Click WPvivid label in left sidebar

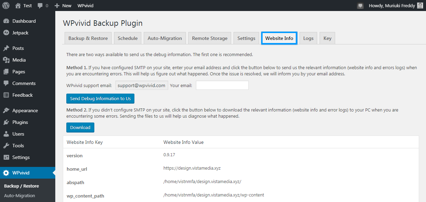21,173
